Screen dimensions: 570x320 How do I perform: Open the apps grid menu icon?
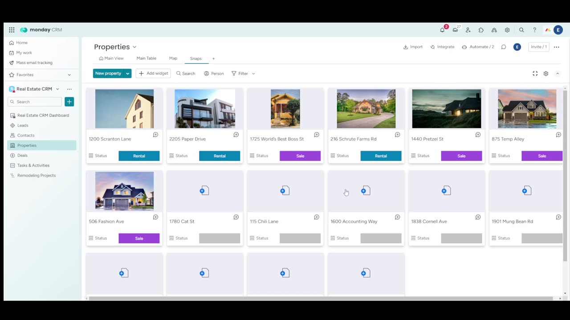(12, 30)
